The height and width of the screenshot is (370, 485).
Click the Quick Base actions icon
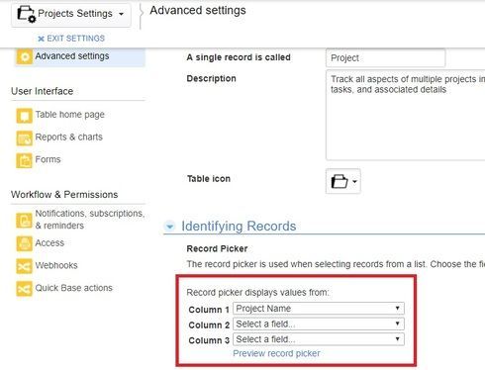(25, 289)
